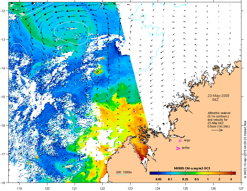247x191 pixels.
Task: Click the '(0.1m contours)' text line
Action: 218,116
